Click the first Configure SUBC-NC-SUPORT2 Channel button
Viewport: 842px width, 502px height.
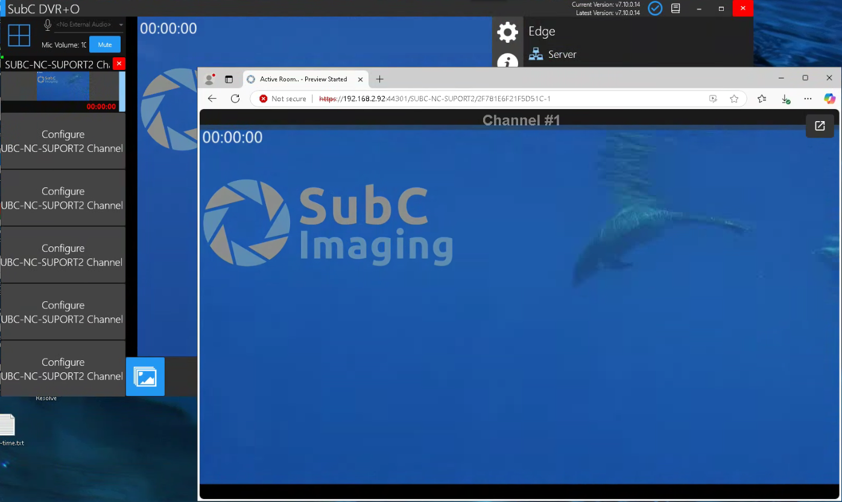[x=63, y=141]
